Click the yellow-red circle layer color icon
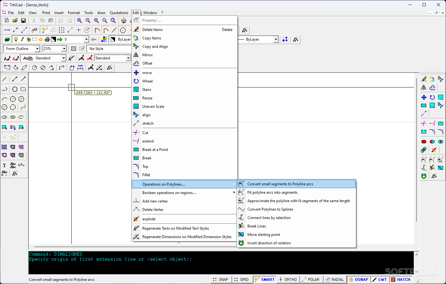This screenshot has width=446, height=284. [41, 39]
